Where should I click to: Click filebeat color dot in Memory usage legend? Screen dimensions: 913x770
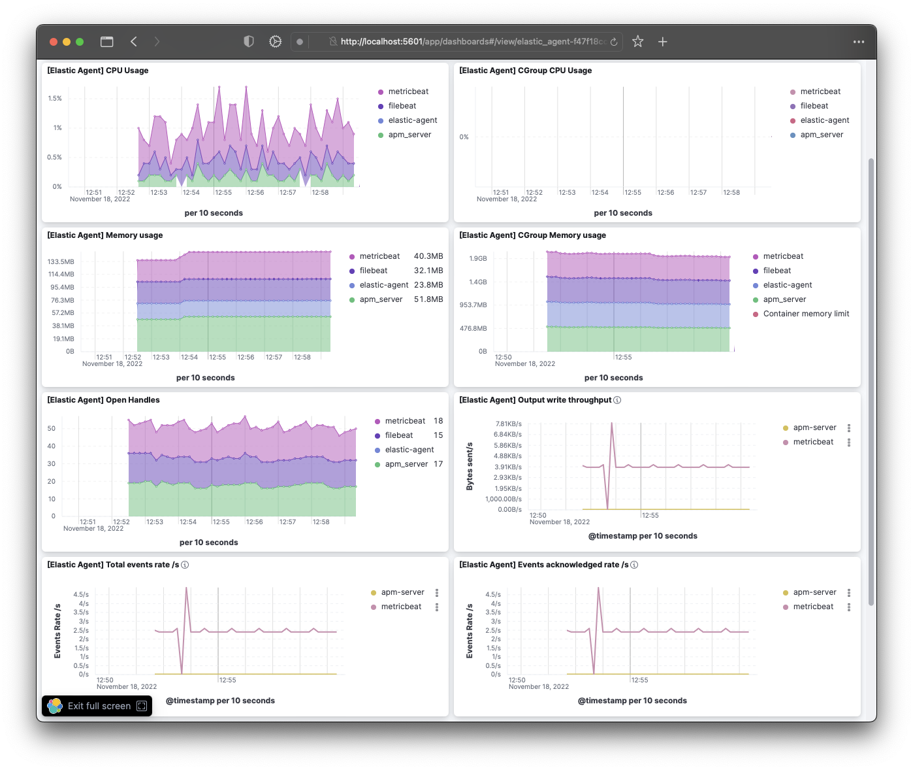tap(352, 271)
